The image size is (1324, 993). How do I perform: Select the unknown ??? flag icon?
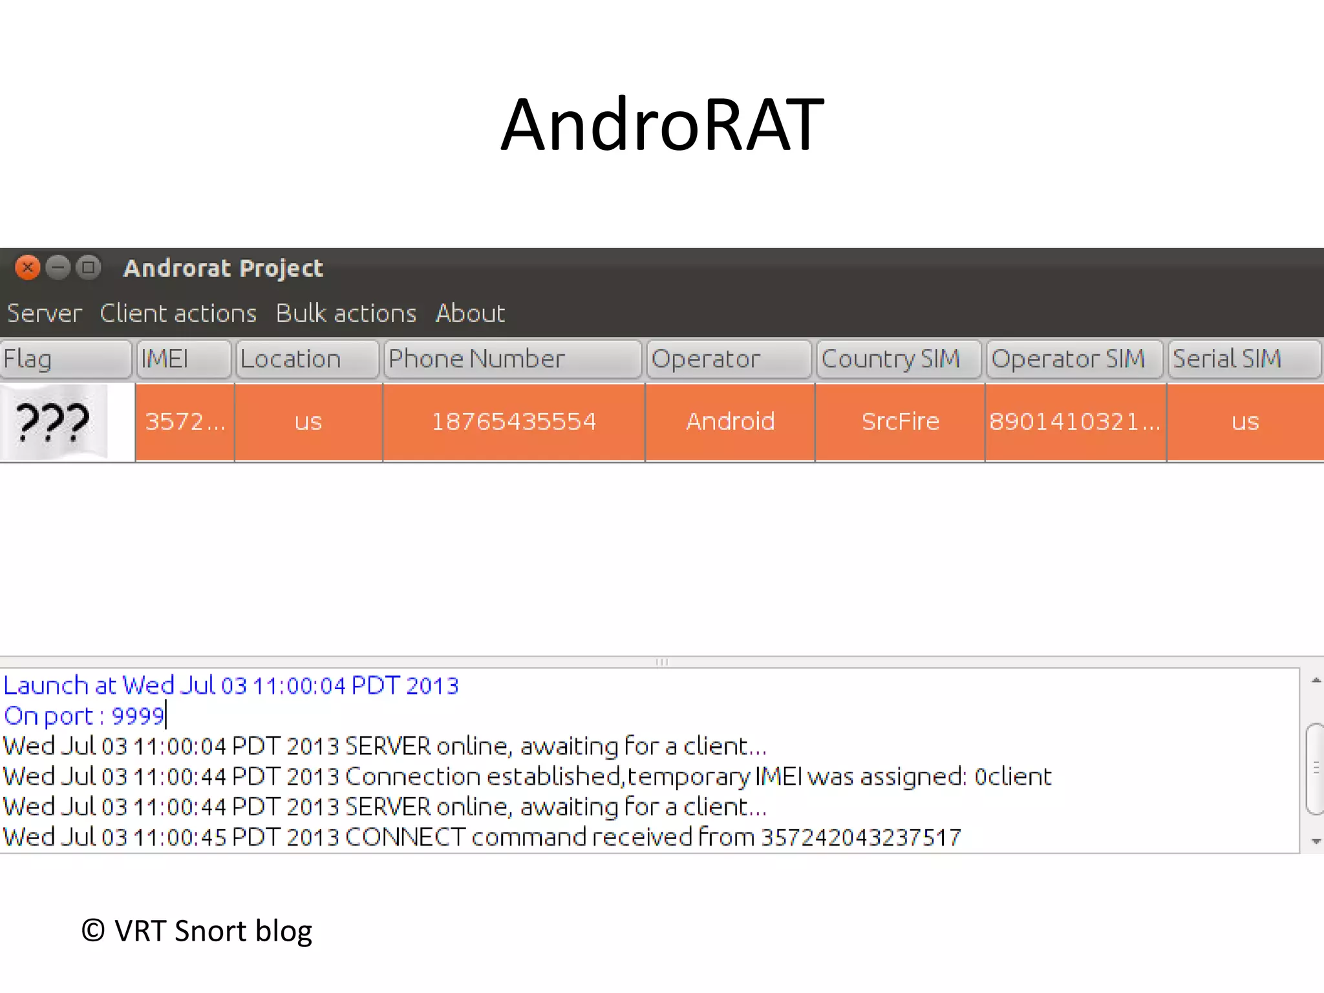click(54, 422)
